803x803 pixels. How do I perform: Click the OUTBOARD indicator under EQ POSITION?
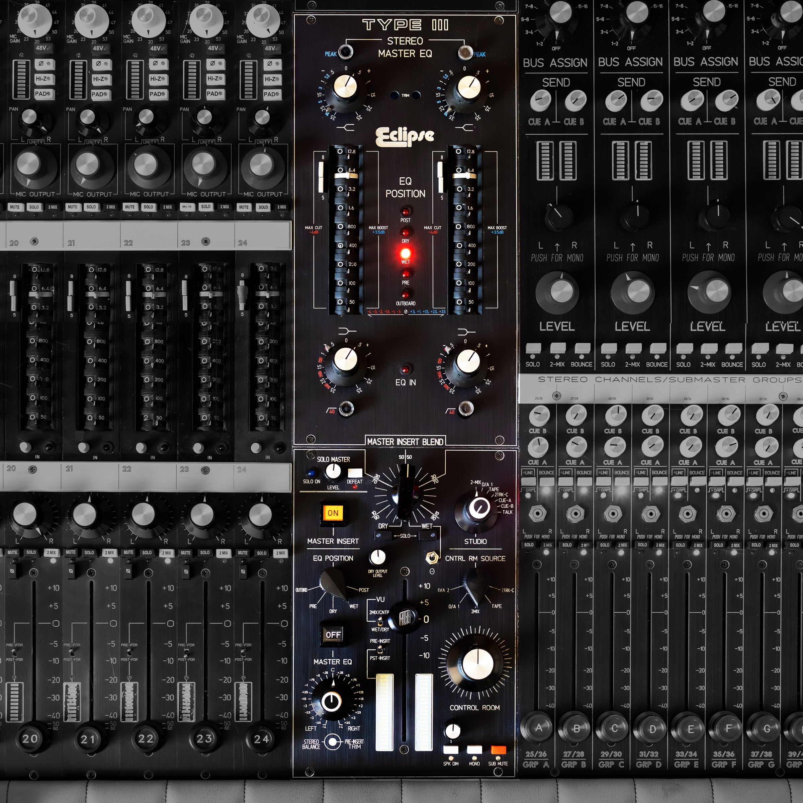point(405,294)
